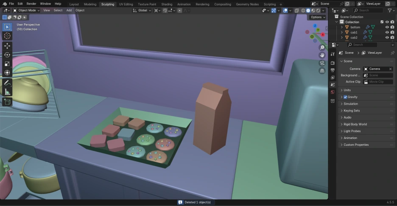
Task: Click the viewport zoom magnifier icon
Action: pos(322,47)
